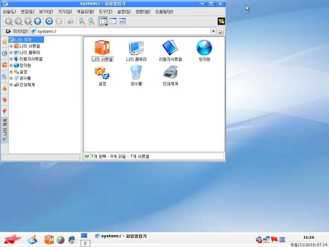
Task: Go up one directory level
Action: pyautogui.click(x=28, y=21)
